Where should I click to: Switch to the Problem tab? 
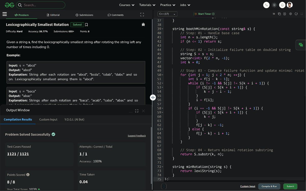click(x=22, y=15)
